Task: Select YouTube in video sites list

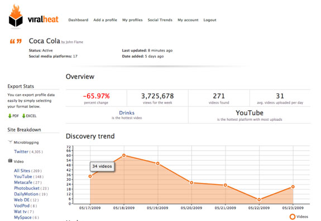Action: coord(23,176)
